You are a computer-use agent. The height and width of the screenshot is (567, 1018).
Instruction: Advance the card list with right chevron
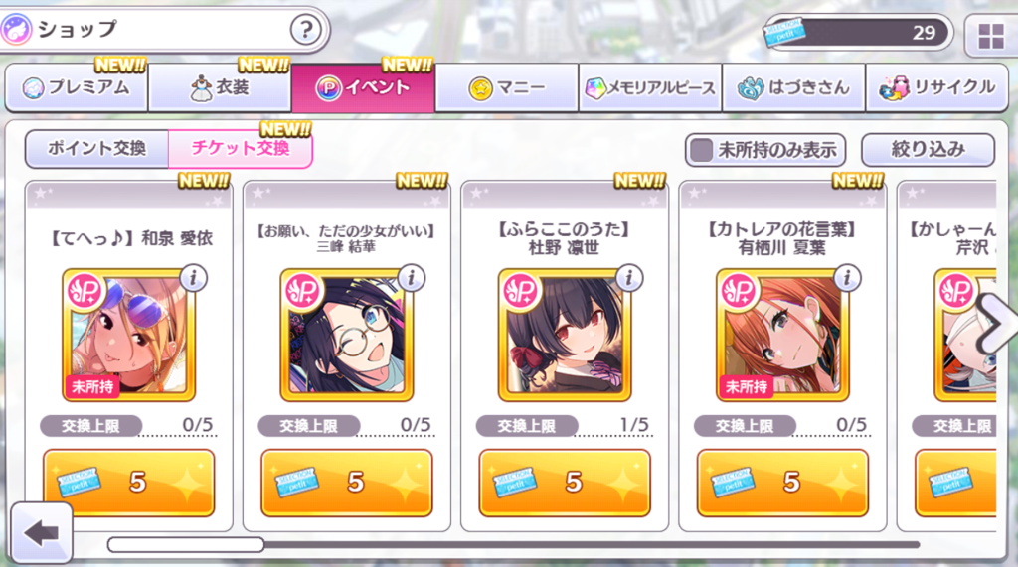point(996,325)
